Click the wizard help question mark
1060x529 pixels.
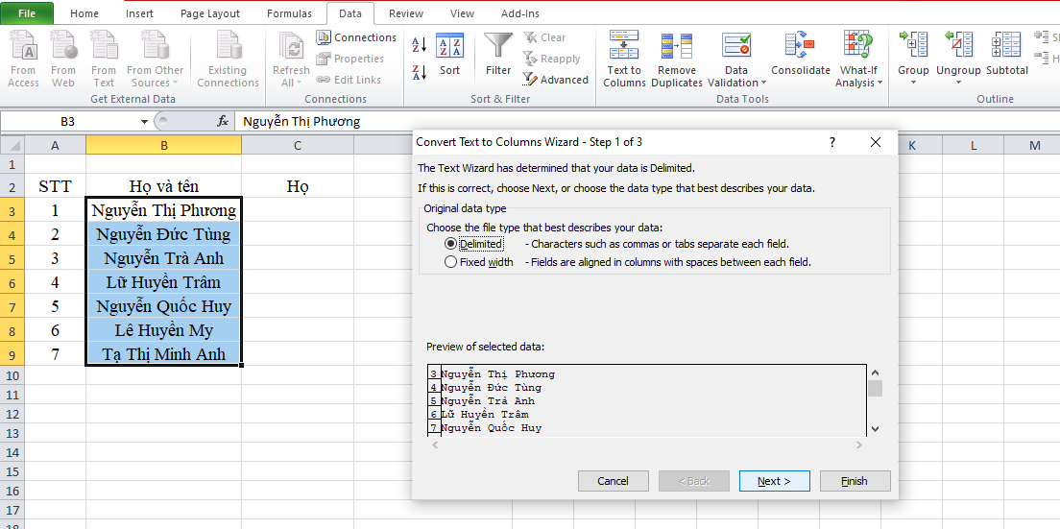[832, 142]
